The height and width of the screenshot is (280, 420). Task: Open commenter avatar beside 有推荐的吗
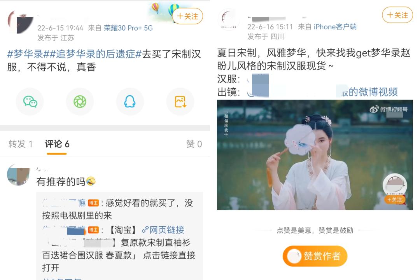pos(19,175)
